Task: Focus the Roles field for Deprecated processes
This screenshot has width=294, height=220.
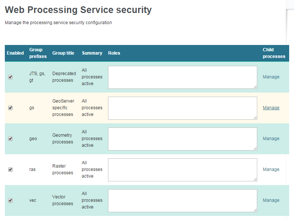Action: 182,77
